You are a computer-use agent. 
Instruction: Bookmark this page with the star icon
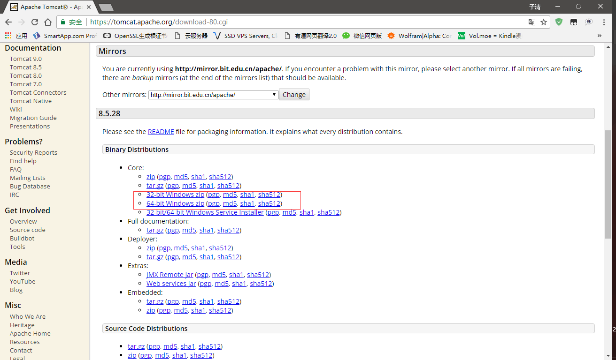(x=544, y=22)
